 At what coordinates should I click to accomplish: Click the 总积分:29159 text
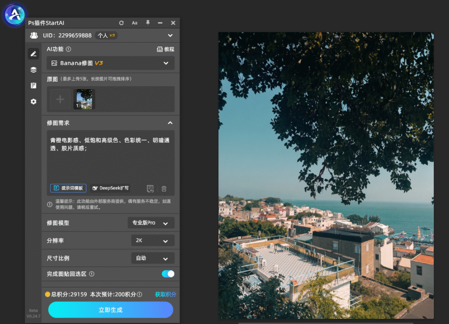click(x=69, y=294)
